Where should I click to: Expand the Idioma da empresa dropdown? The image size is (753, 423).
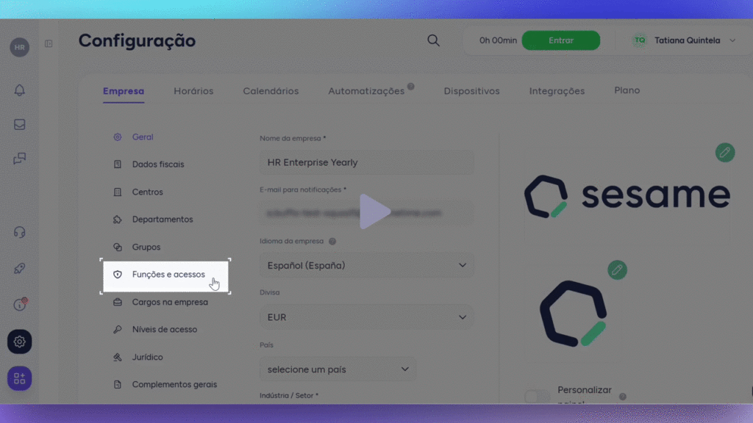click(x=366, y=265)
